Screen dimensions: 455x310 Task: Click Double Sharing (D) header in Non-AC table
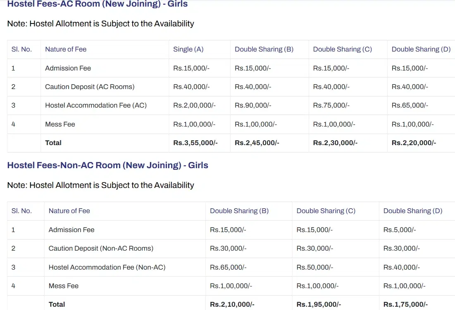point(412,211)
